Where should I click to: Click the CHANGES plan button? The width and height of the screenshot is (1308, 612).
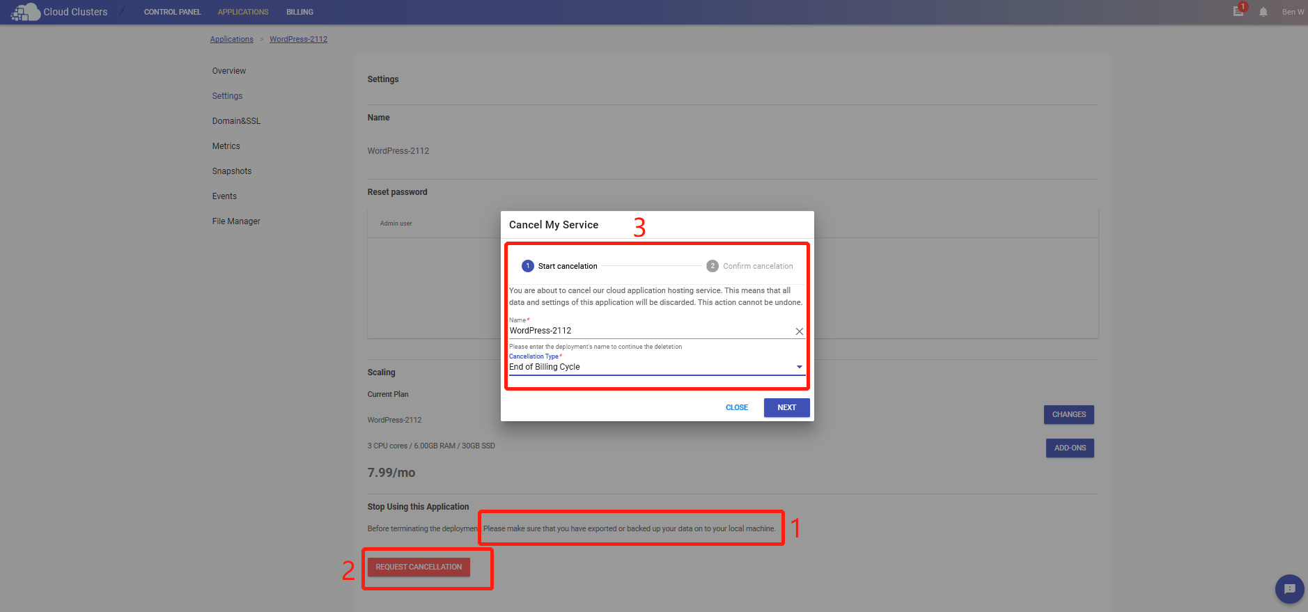coord(1069,414)
